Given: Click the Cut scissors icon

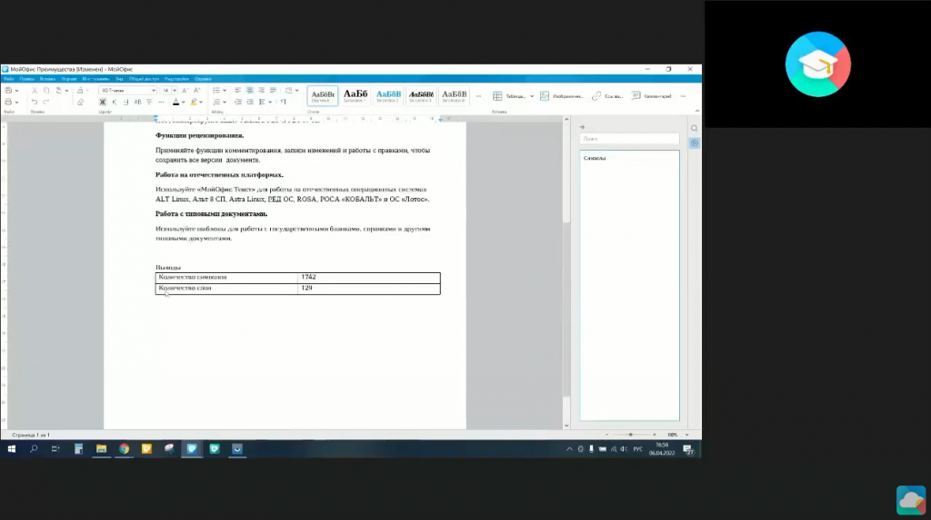Looking at the screenshot, I should pos(35,90).
